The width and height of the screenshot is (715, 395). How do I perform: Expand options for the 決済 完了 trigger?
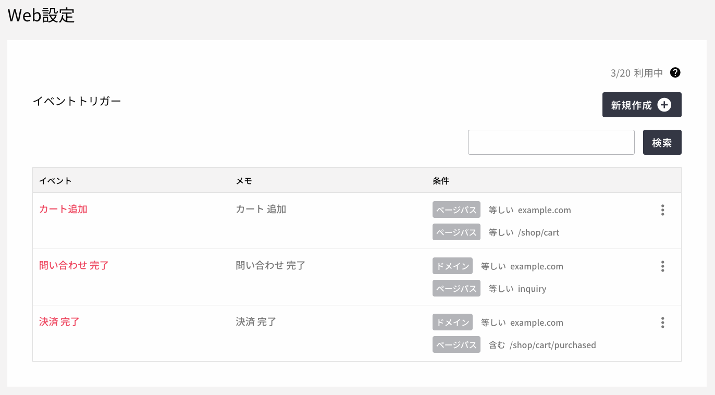[662, 323]
